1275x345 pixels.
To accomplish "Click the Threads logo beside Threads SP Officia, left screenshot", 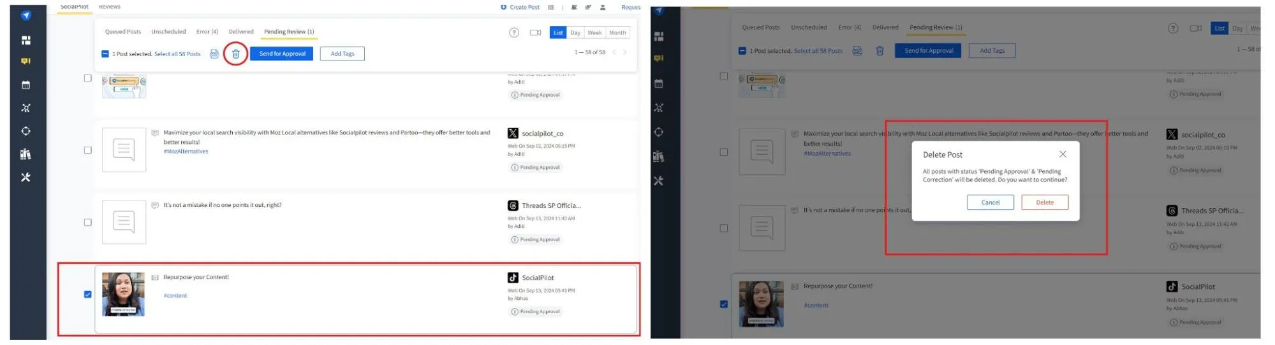I will click(513, 206).
